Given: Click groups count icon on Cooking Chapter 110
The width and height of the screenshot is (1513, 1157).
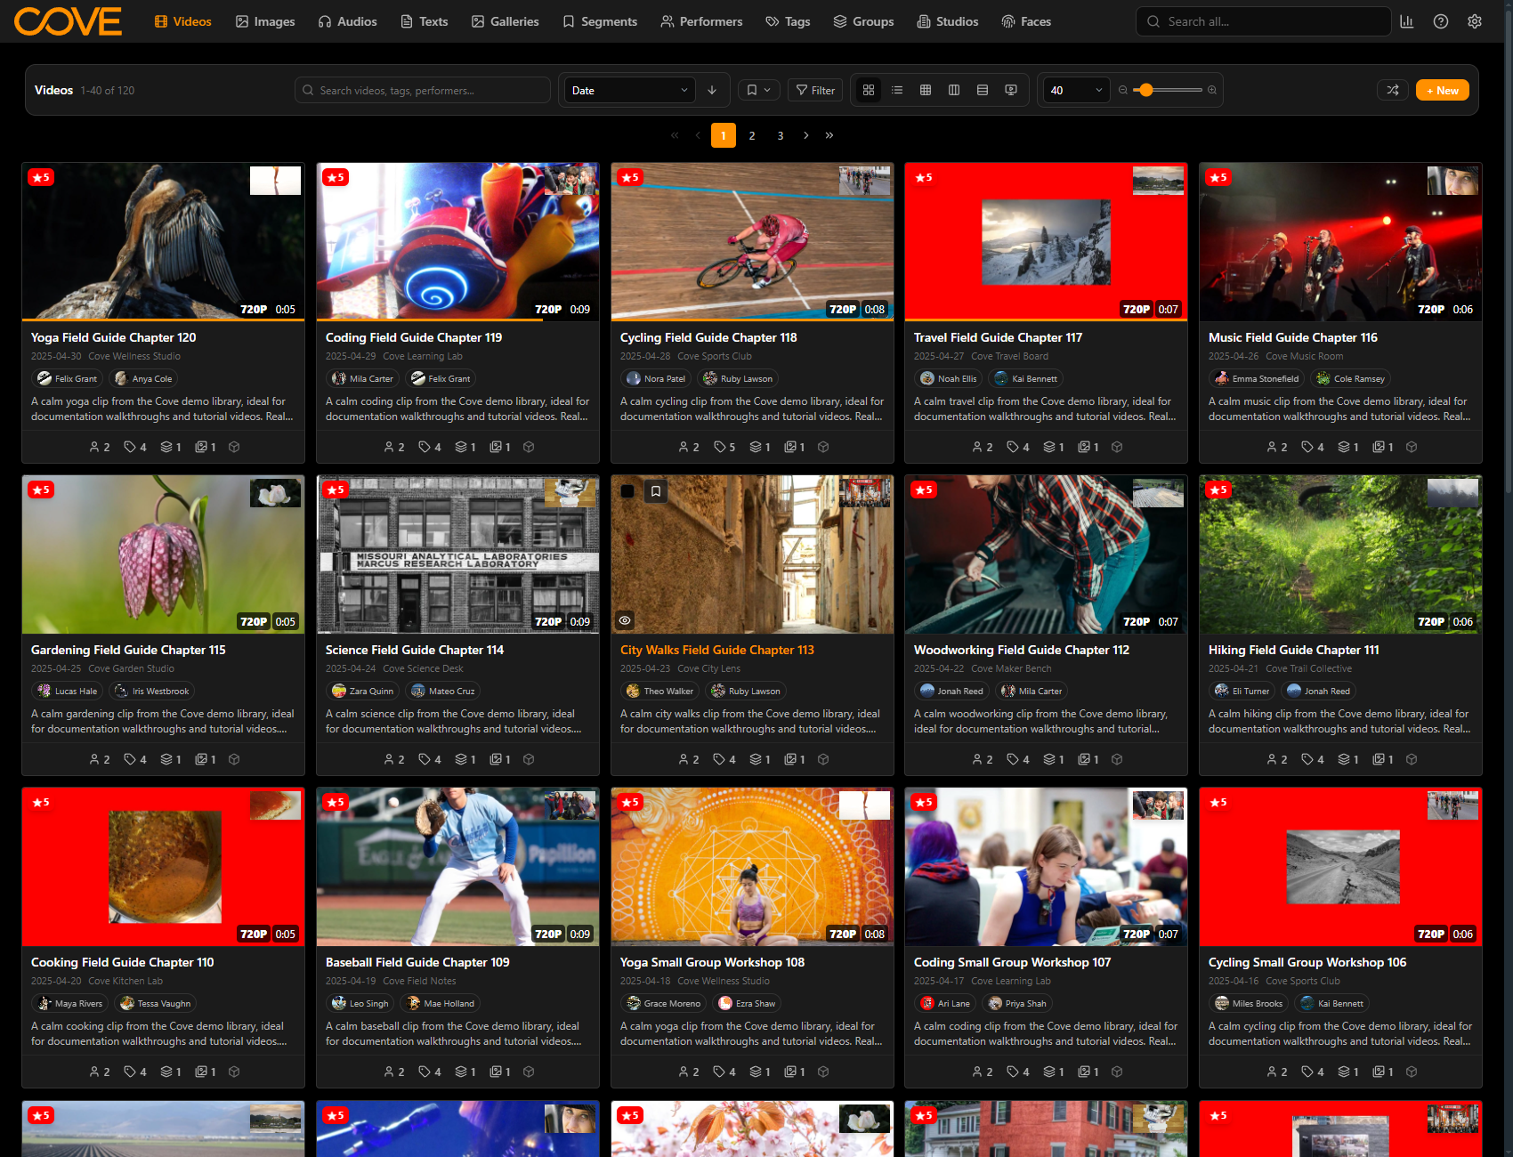Looking at the screenshot, I should click(x=171, y=1072).
